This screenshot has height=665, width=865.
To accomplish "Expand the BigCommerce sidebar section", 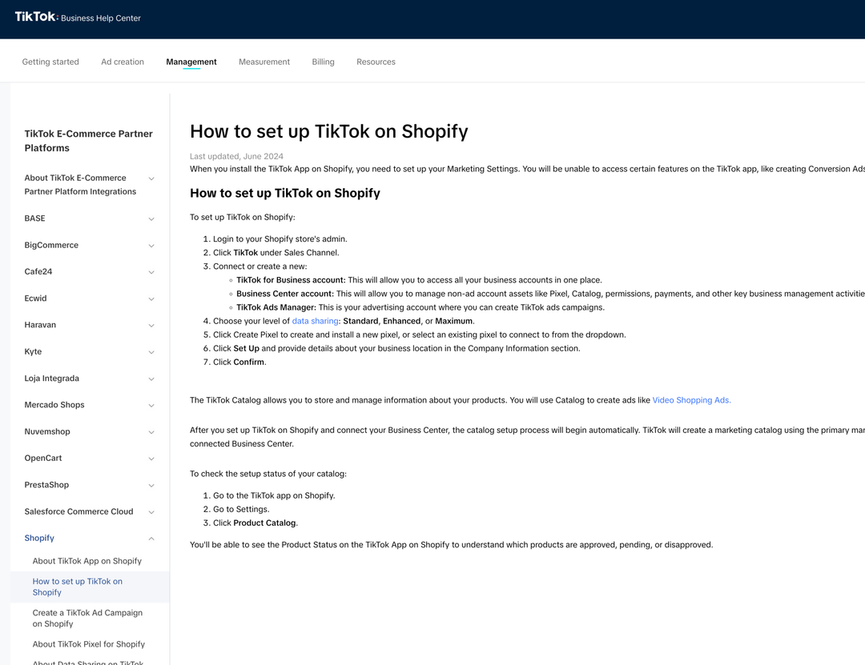I will point(51,245).
